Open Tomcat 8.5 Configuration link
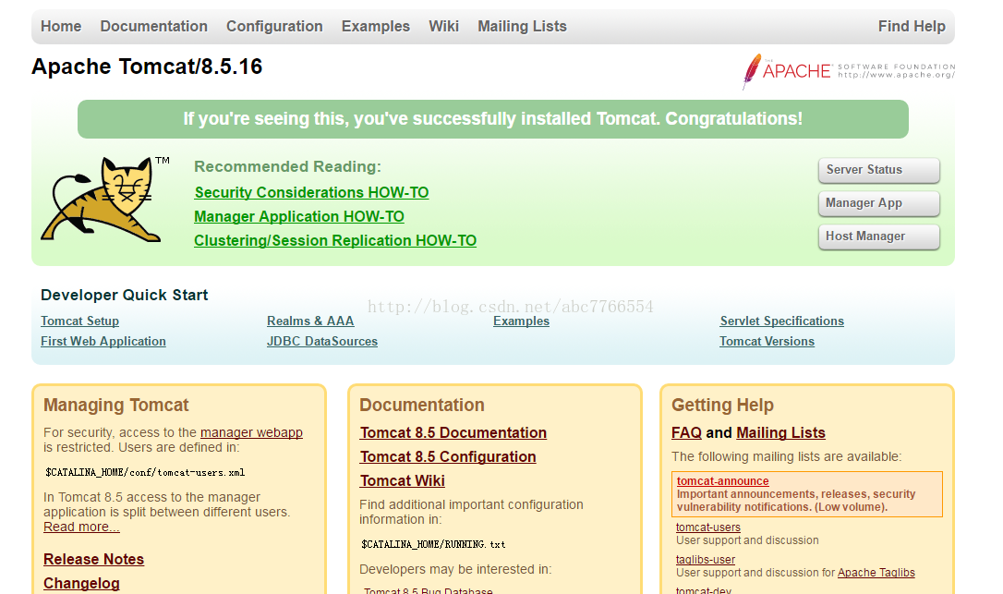Viewport: 1003px width, 594px height. click(448, 457)
